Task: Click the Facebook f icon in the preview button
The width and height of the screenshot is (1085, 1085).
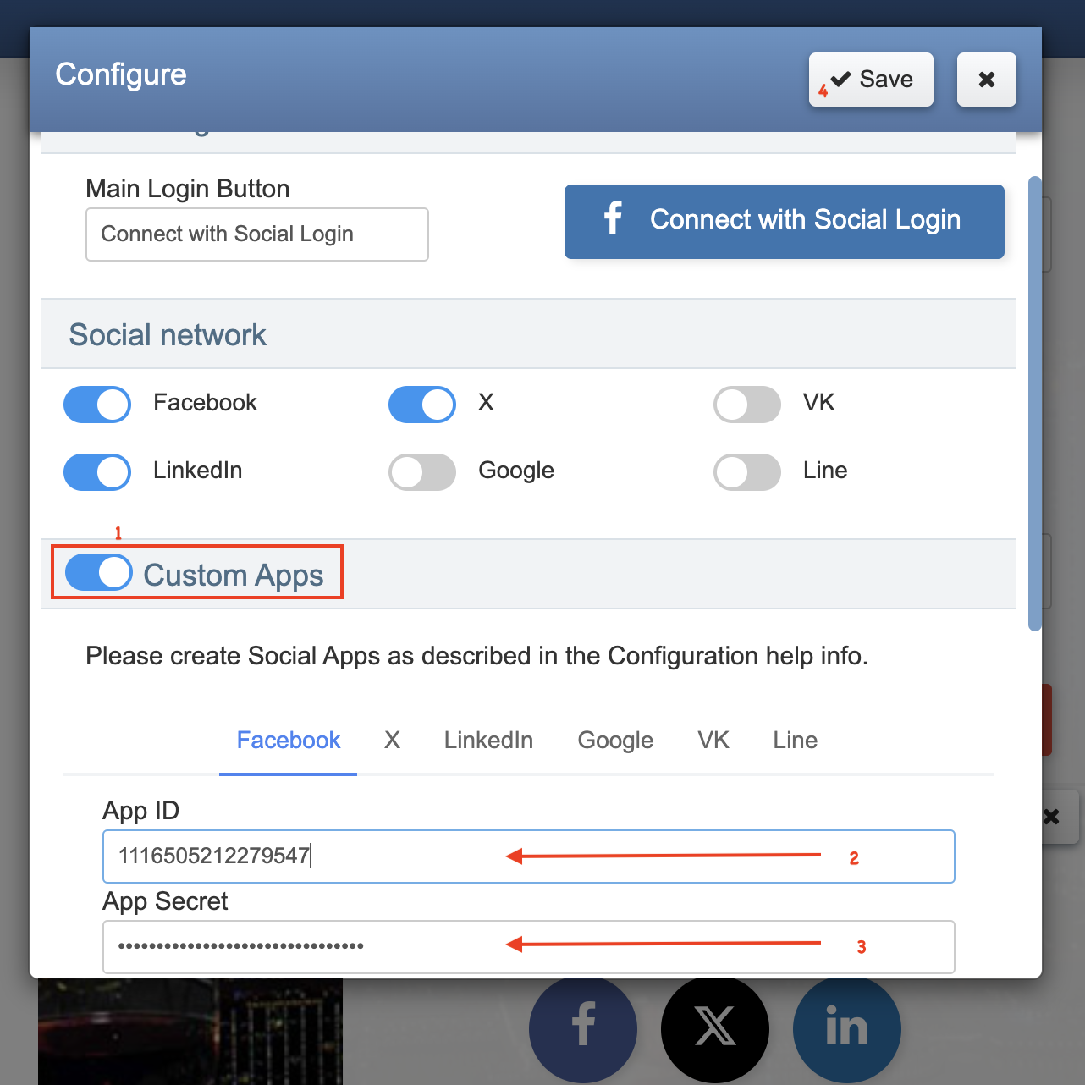Action: tap(614, 218)
